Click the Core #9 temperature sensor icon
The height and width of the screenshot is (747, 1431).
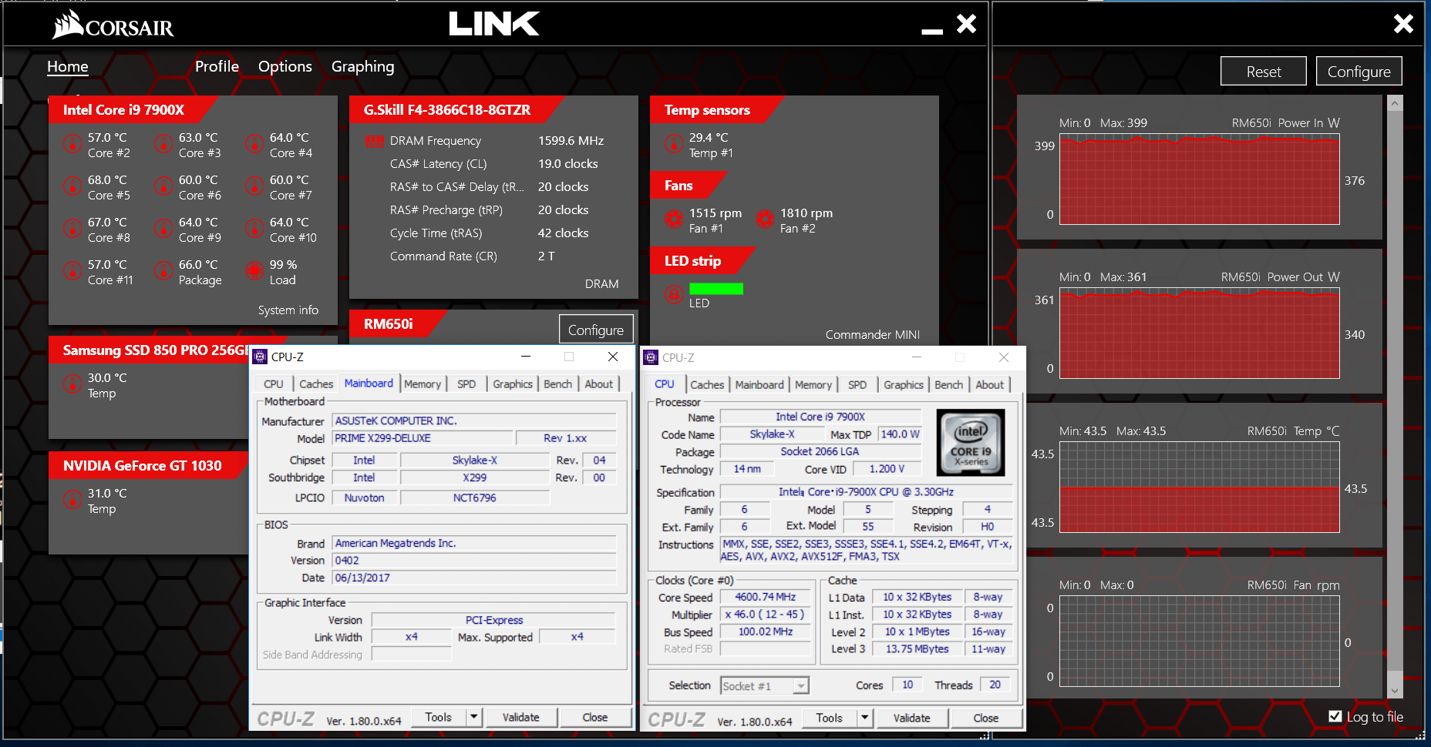click(x=163, y=229)
